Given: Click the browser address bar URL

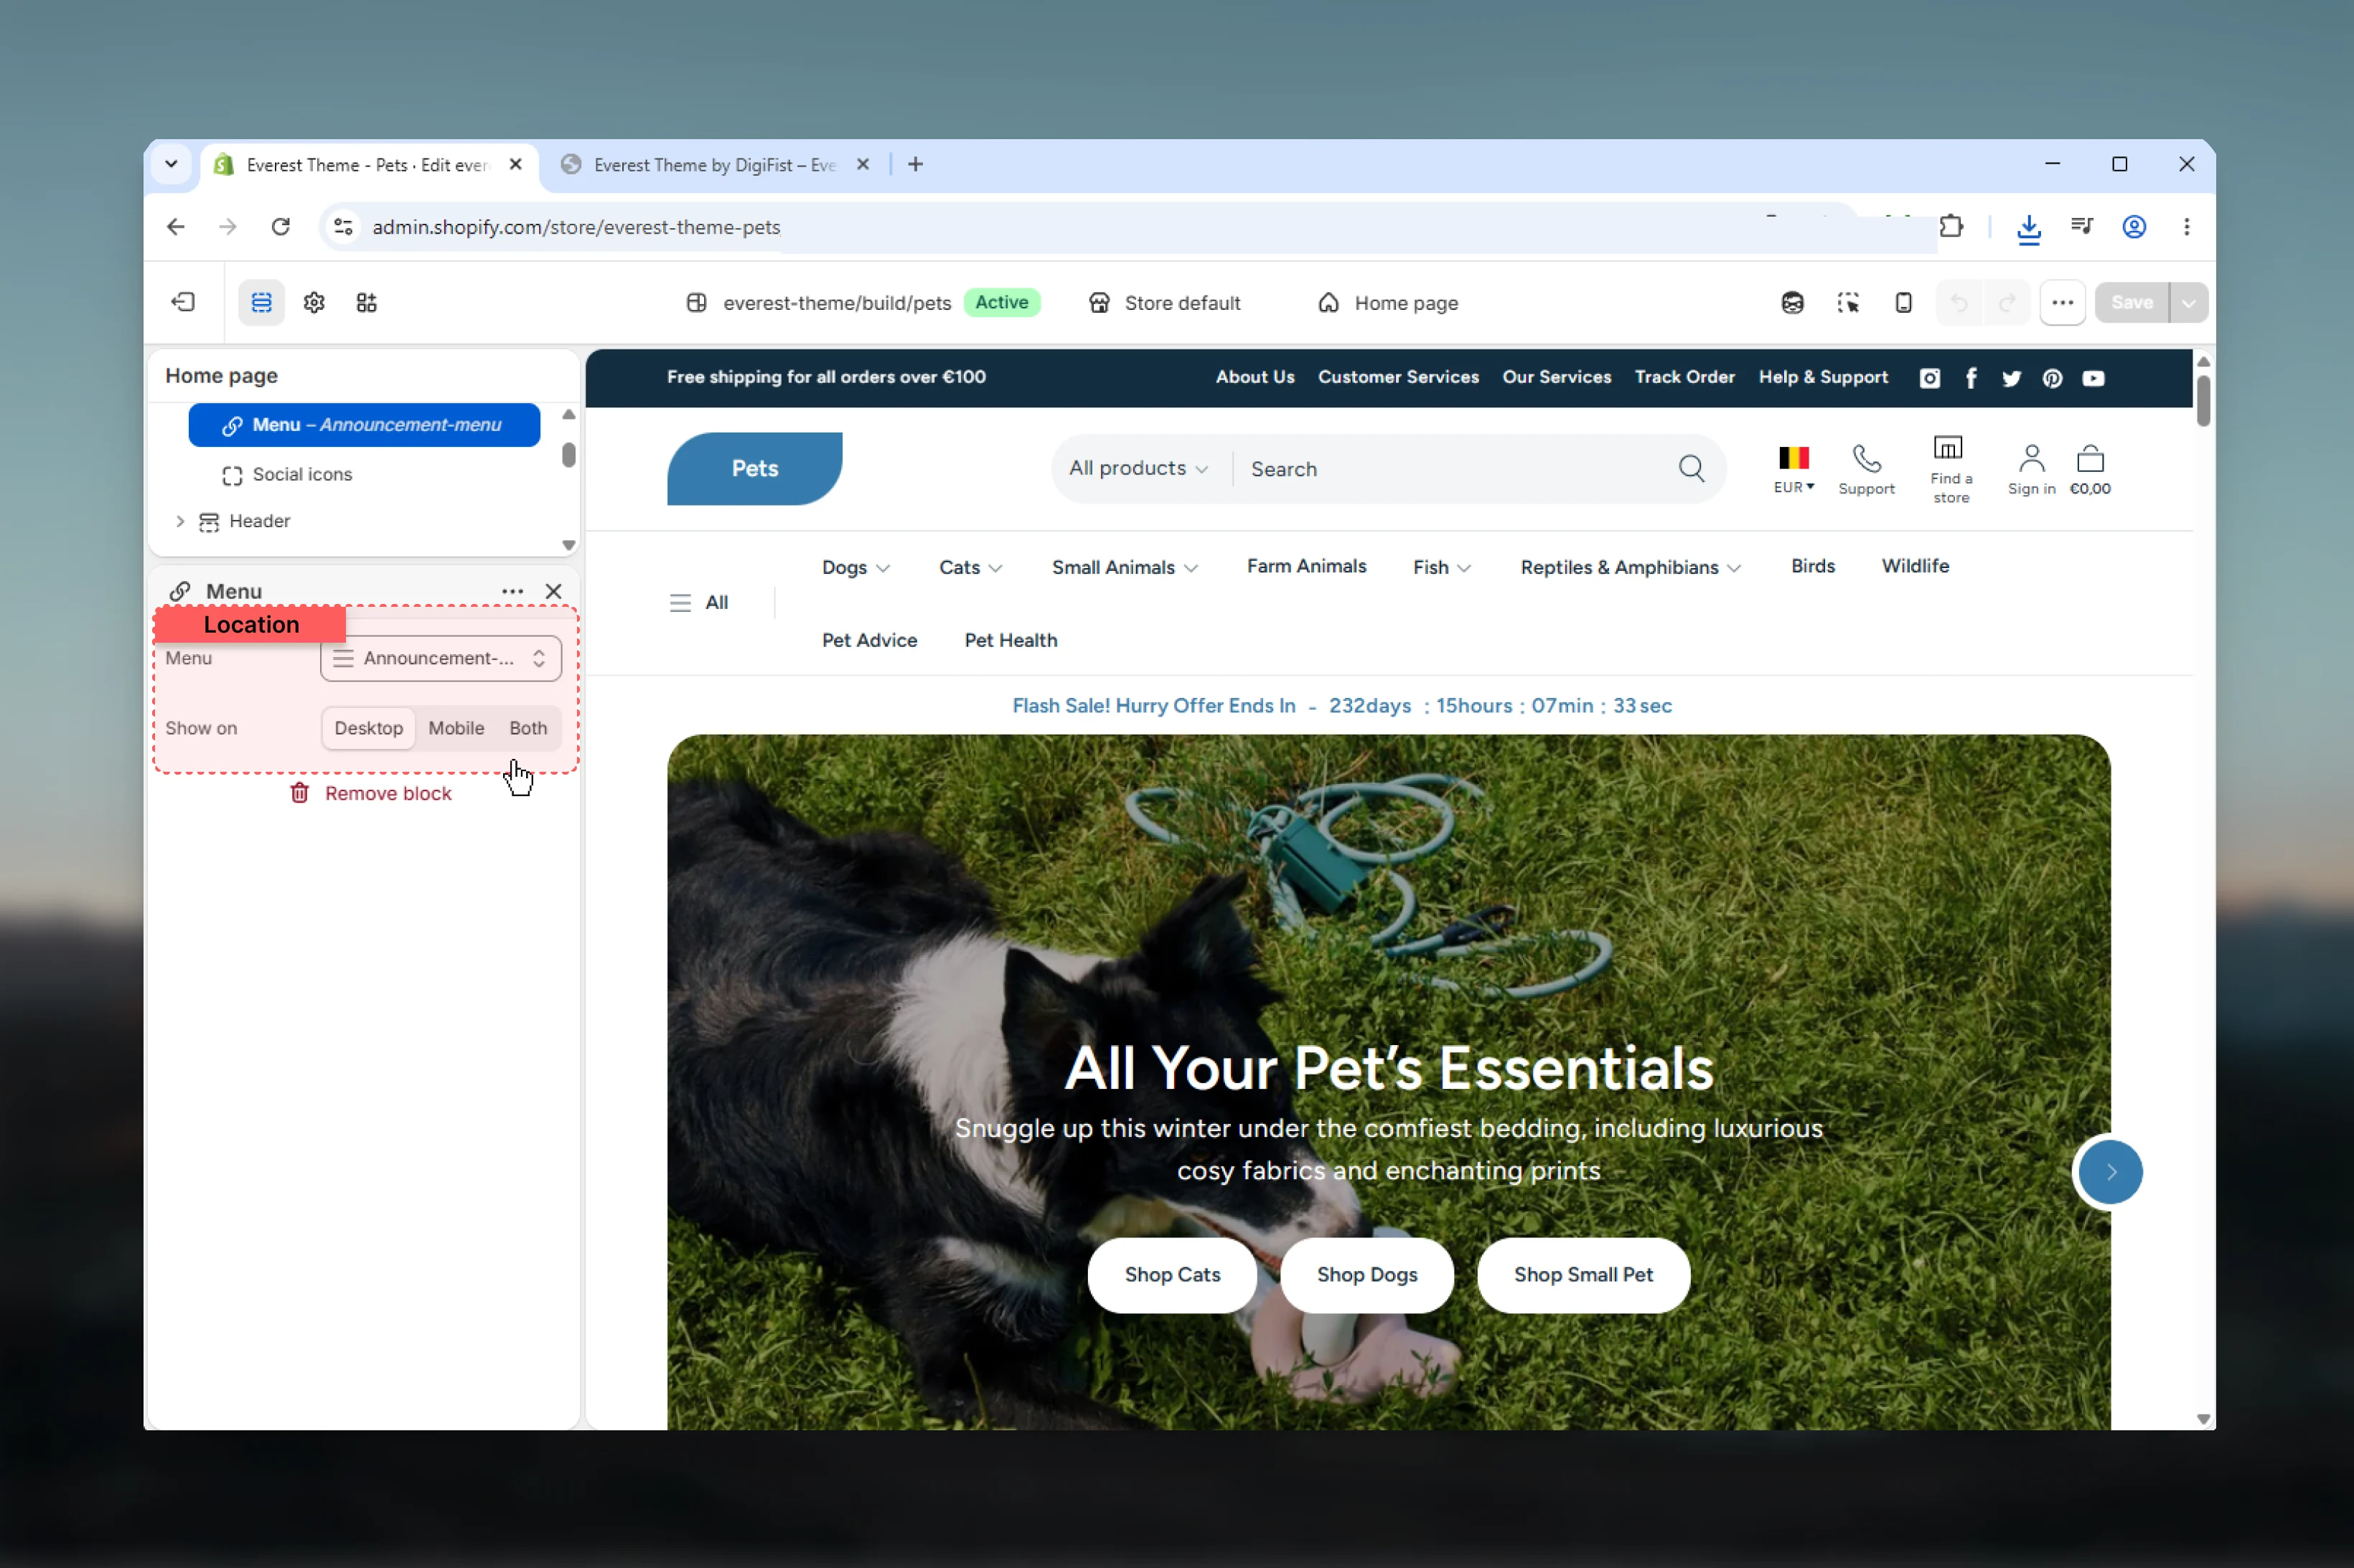Looking at the screenshot, I should point(576,227).
